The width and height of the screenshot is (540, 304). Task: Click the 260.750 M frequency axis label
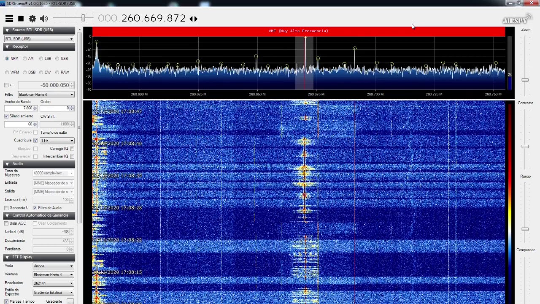[493, 94]
